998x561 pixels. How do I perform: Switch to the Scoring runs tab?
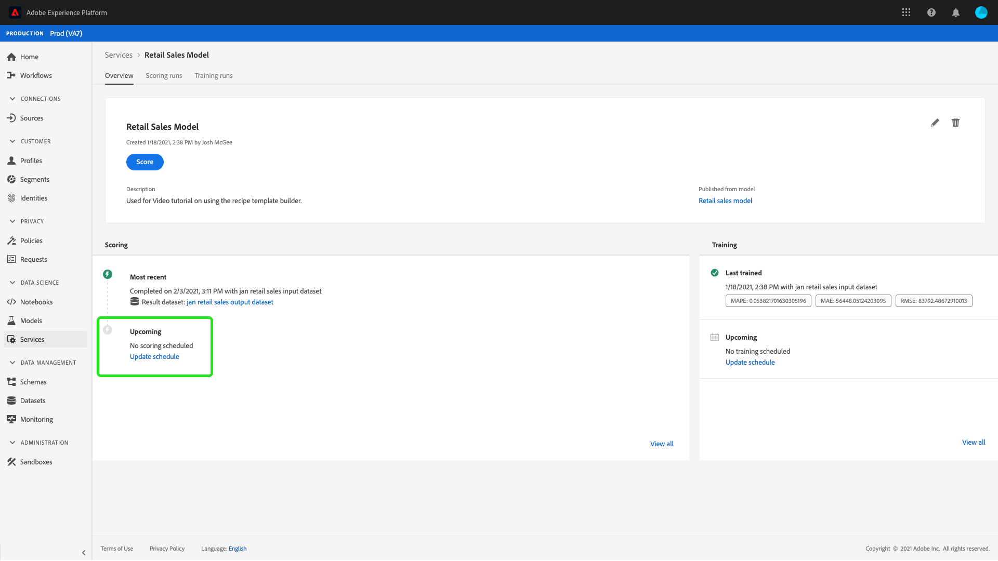164,76
